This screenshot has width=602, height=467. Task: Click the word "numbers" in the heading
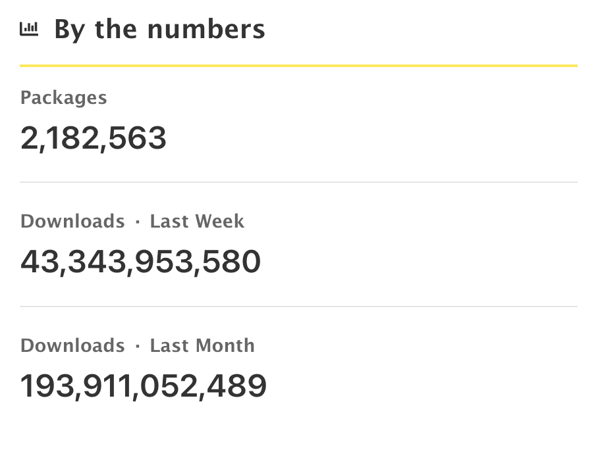tap(206, 30)
